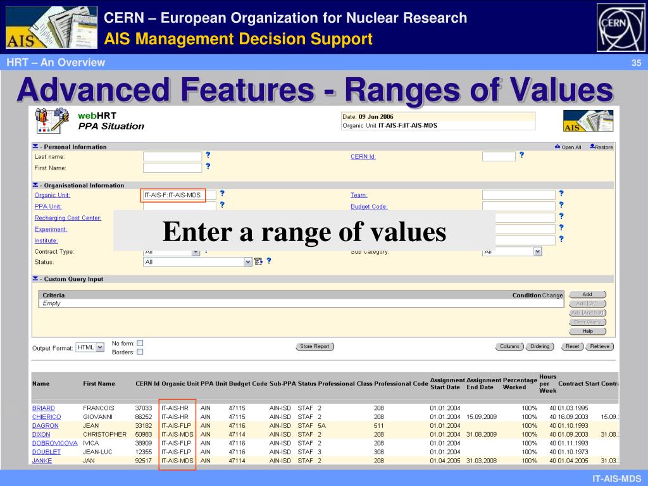Open the Status dropdown showing All
648x486 pixels.
[197, 262]
